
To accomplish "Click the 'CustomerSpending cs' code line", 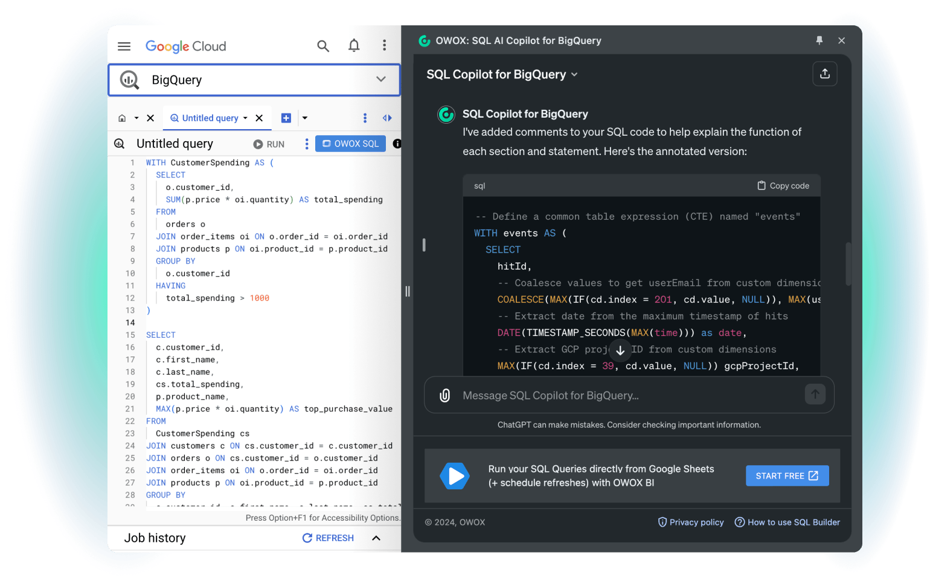I will [202, 434].
